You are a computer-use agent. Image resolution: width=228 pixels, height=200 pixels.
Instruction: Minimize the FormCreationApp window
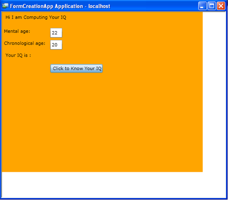tap(202, 6)
